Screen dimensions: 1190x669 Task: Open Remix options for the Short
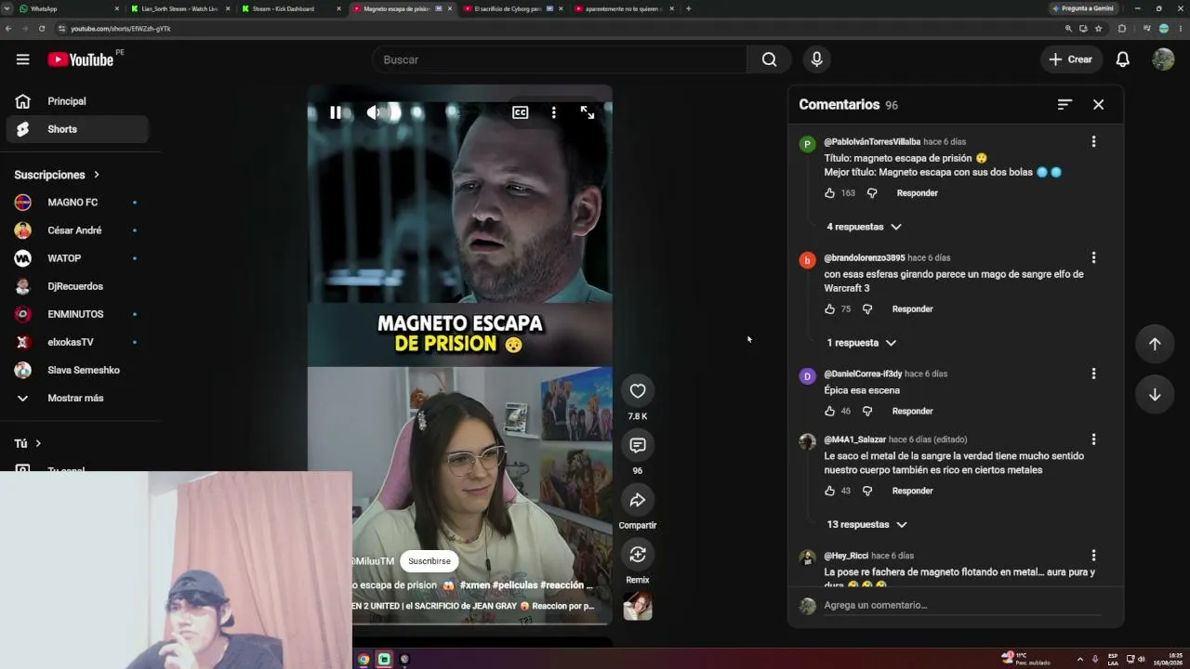pos(637,555)
